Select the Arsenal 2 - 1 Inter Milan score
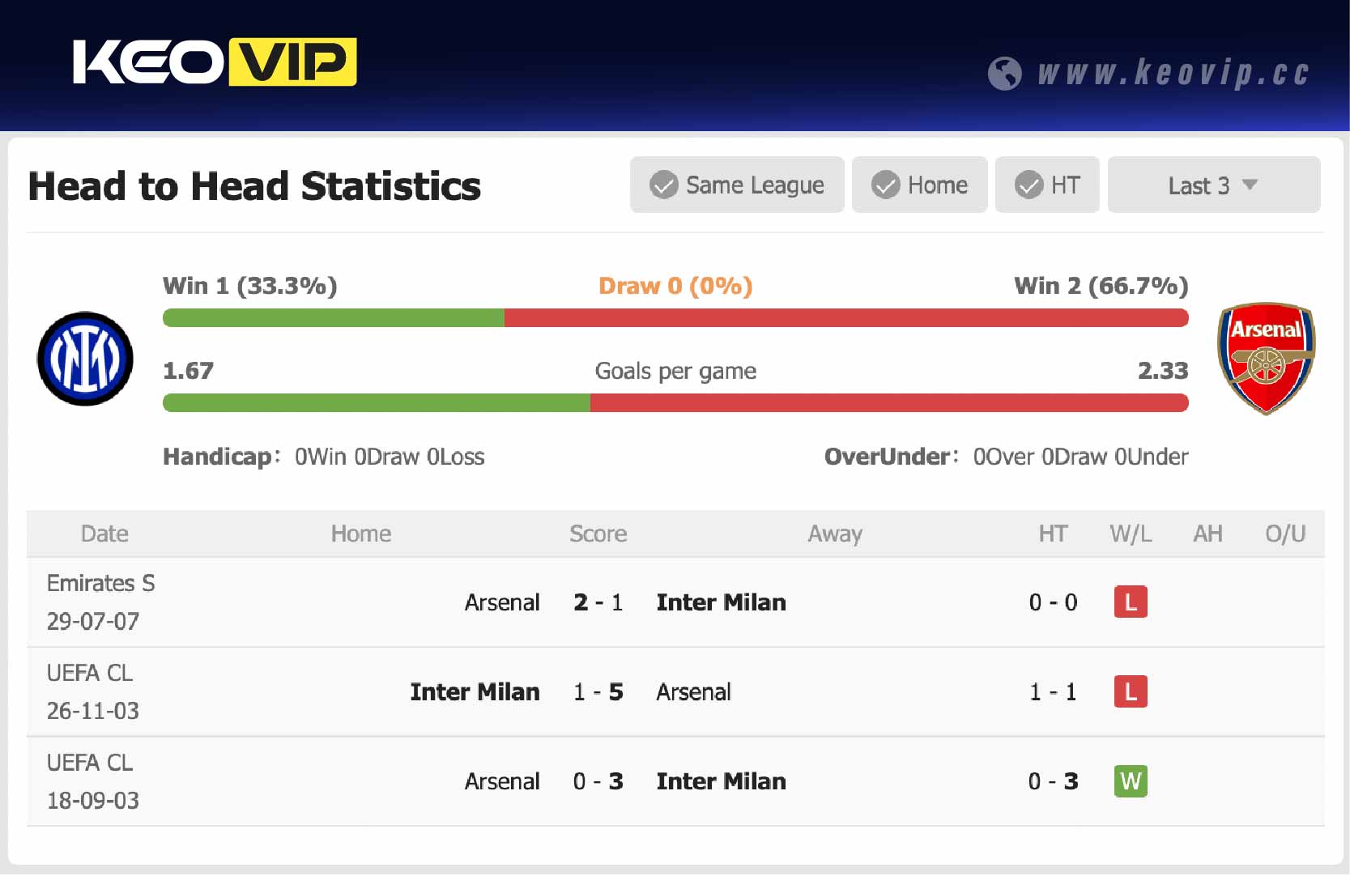This screenshot has height=876, width=1350. click(598, 602)
